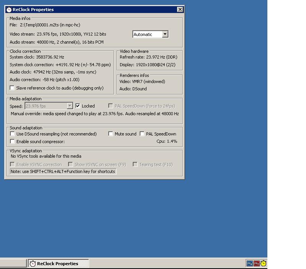Click the SHIFT+CTRL+ALT shortcuts note box
The image size is (306, 269).
(x=63, y=171)
